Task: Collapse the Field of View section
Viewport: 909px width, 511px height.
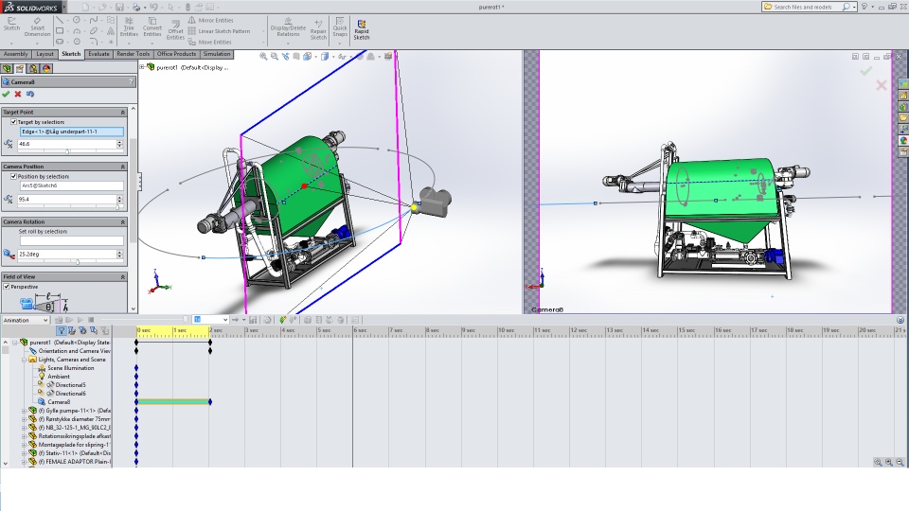Action: [123, 277]
